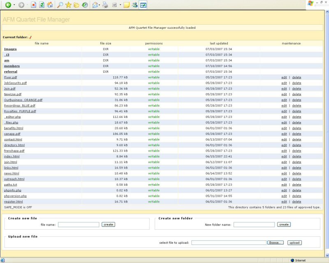Open the Word edit dropdown arrow
329x263 pixels.
tap(120, 5)
